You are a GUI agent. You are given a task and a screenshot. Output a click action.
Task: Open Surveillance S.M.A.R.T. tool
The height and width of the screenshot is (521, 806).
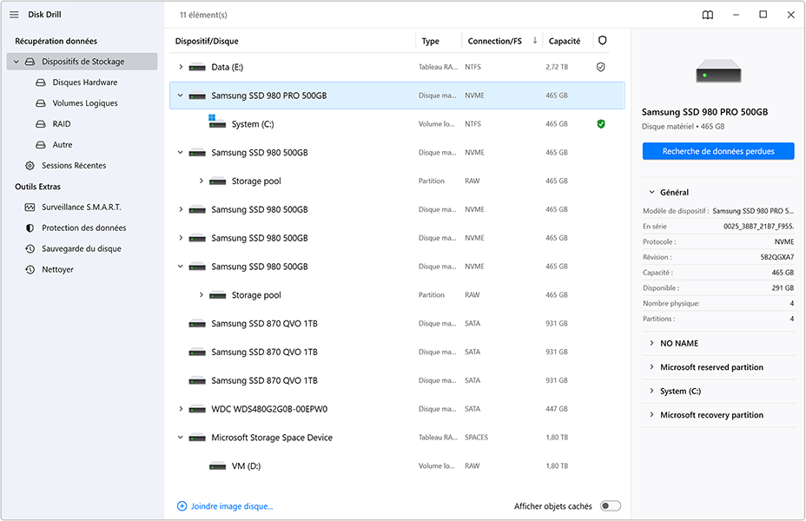pyautogui.click(x=82, y=207)
